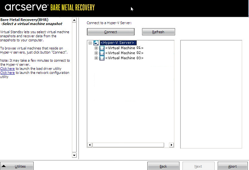The width and height of the screenshot is (249, 170).
Task: Click the Abort button
Action: (x=233, y=166)
